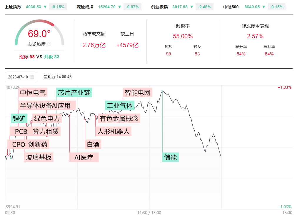Click the AI医疗 sector tag

84,157
